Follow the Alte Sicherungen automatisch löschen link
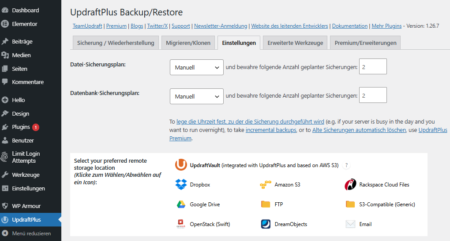 [x=359, y=130]
